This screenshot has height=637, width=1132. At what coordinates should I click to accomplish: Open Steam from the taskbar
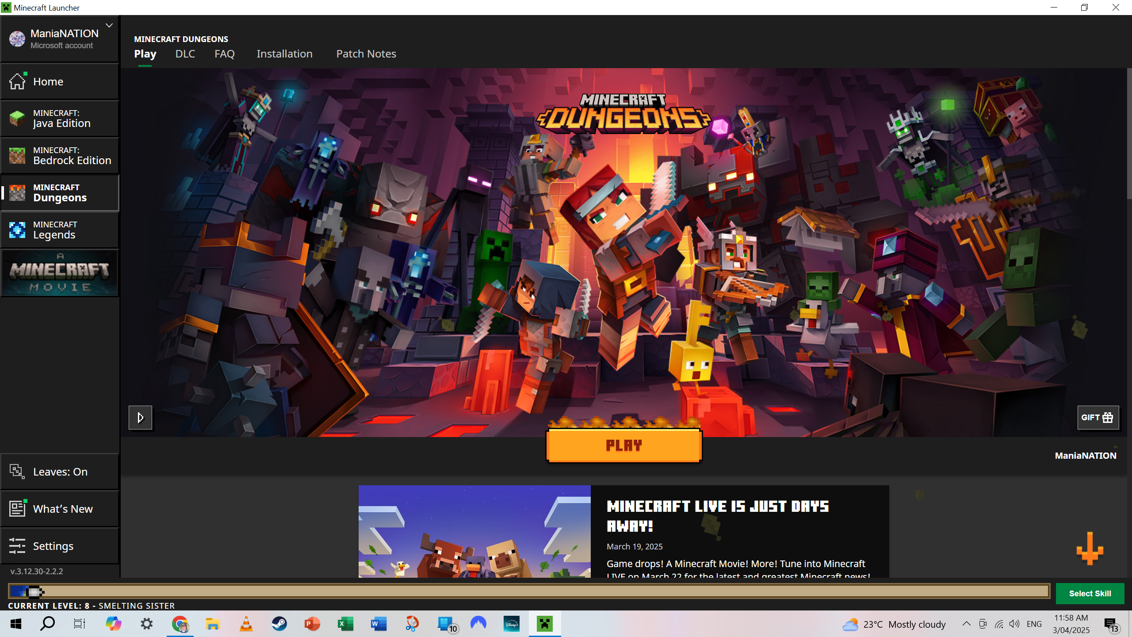coord(279,624)
